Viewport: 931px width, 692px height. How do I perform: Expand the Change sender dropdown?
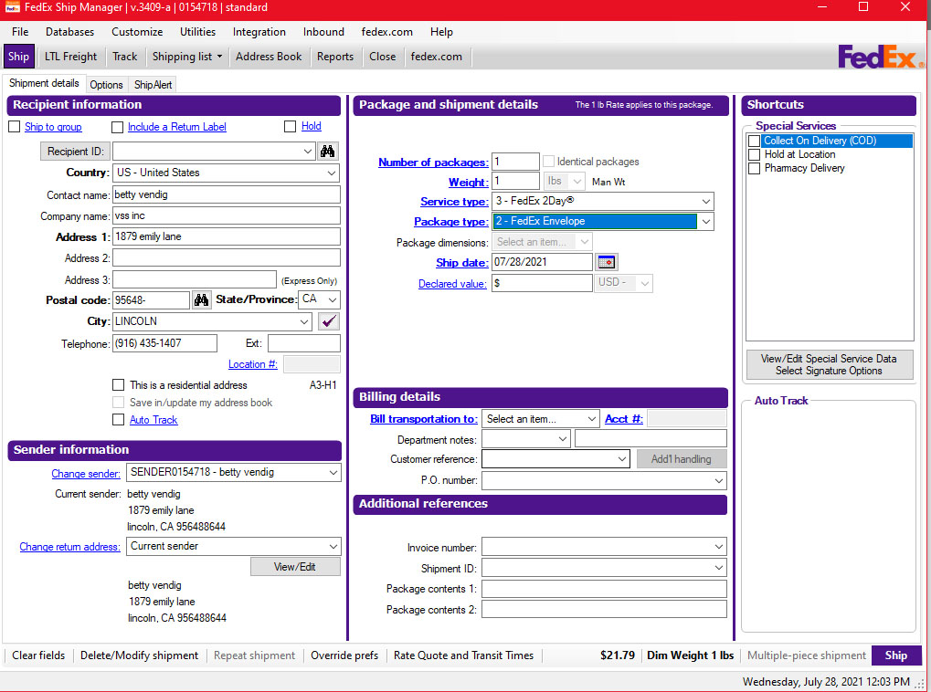[x=333, y=472]
